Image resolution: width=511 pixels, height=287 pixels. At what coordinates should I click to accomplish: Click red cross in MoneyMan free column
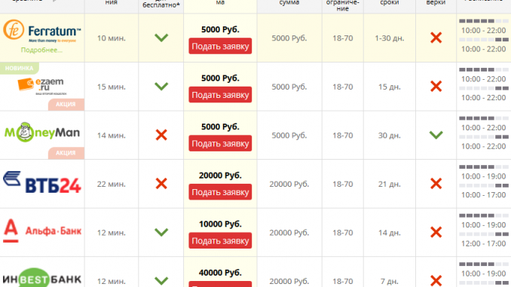click(x=161, y=135)
